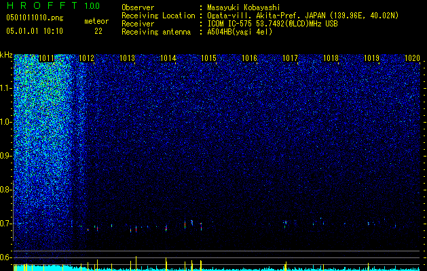Click the Receiving Location label
This screenshot has width=427, height=271.
(158, 16)
